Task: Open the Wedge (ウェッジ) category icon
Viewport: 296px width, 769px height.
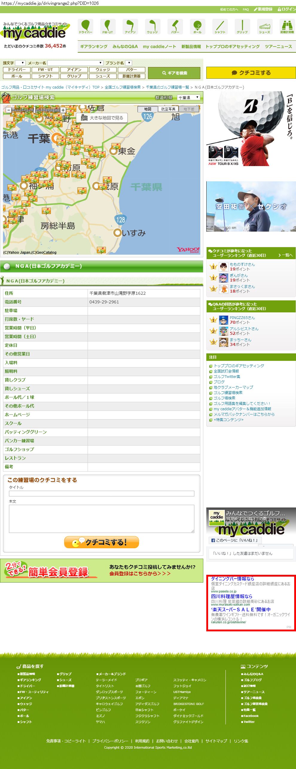Action: tap(152, 27)
